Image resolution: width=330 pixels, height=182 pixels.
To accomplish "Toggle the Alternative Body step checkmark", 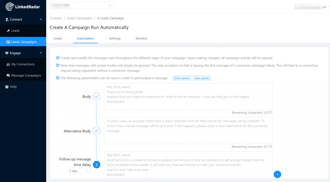I will [x=96, y=131].
